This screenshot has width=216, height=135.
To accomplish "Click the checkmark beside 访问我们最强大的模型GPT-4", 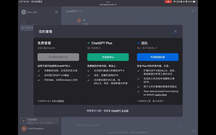I will [89, 71].
